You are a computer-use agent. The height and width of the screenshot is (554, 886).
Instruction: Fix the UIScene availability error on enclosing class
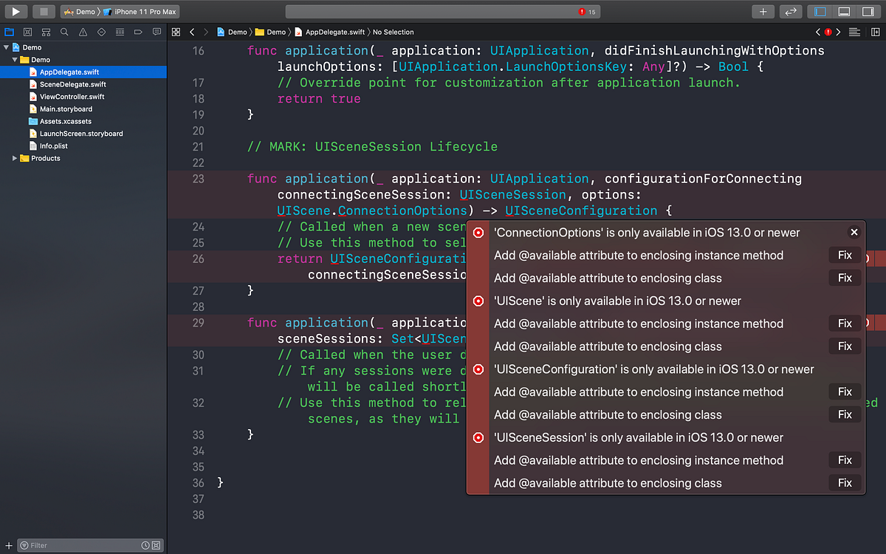(844, 346)
